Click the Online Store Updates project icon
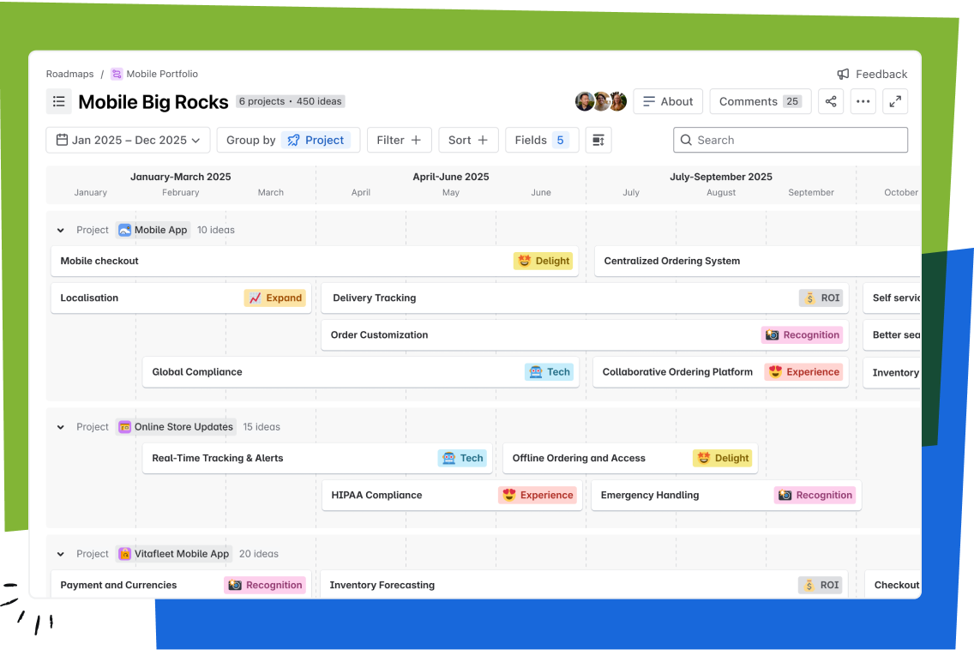 click(x=125, y=427)
